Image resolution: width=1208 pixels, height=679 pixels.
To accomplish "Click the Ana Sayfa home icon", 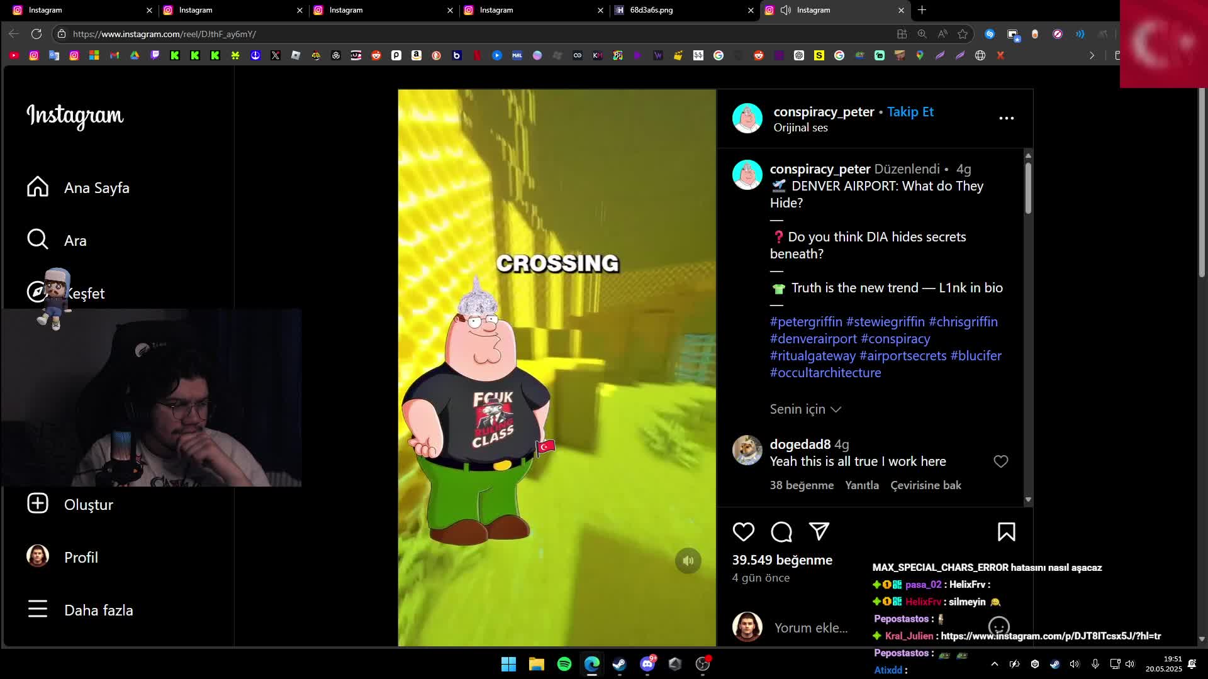I will pos(38,187).
